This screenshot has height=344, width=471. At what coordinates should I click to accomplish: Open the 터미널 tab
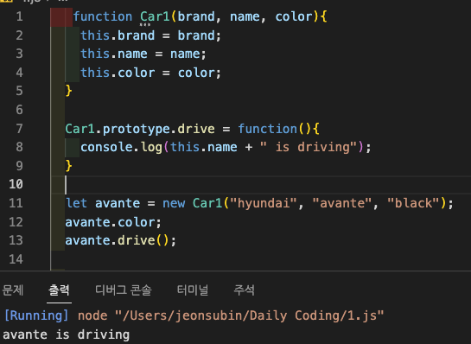click(x=193, y=290)
